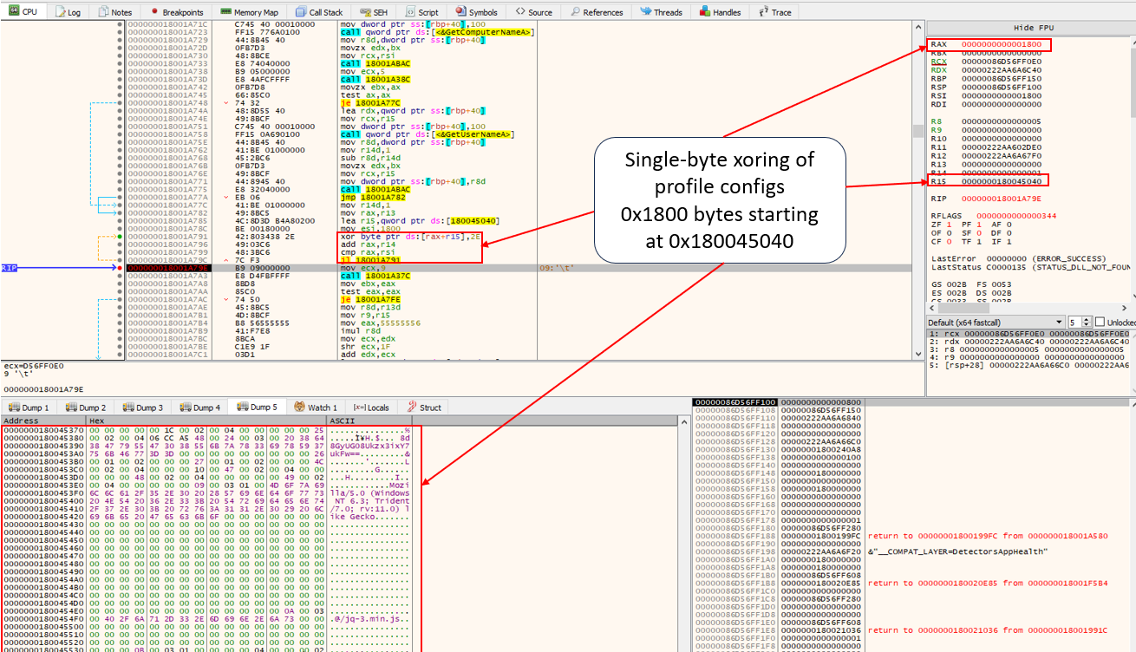Toggle the CF flag value

950,240
